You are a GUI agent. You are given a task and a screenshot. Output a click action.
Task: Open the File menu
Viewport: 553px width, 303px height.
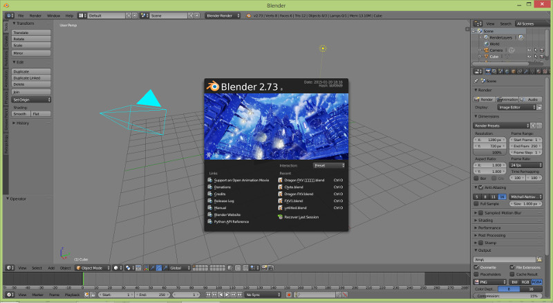pos(21,15)
